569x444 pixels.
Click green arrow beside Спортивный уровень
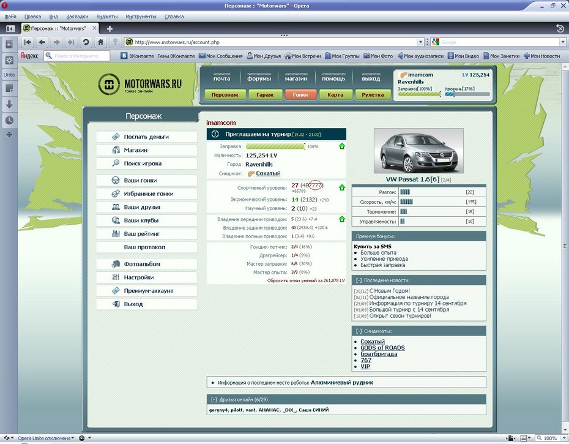(341, 187)
